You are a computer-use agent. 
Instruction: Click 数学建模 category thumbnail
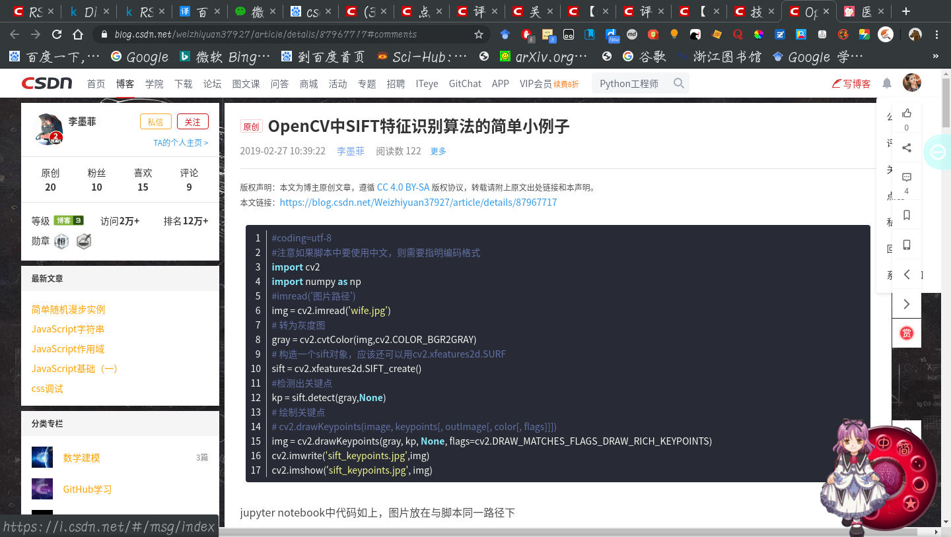tap(42, 457)
